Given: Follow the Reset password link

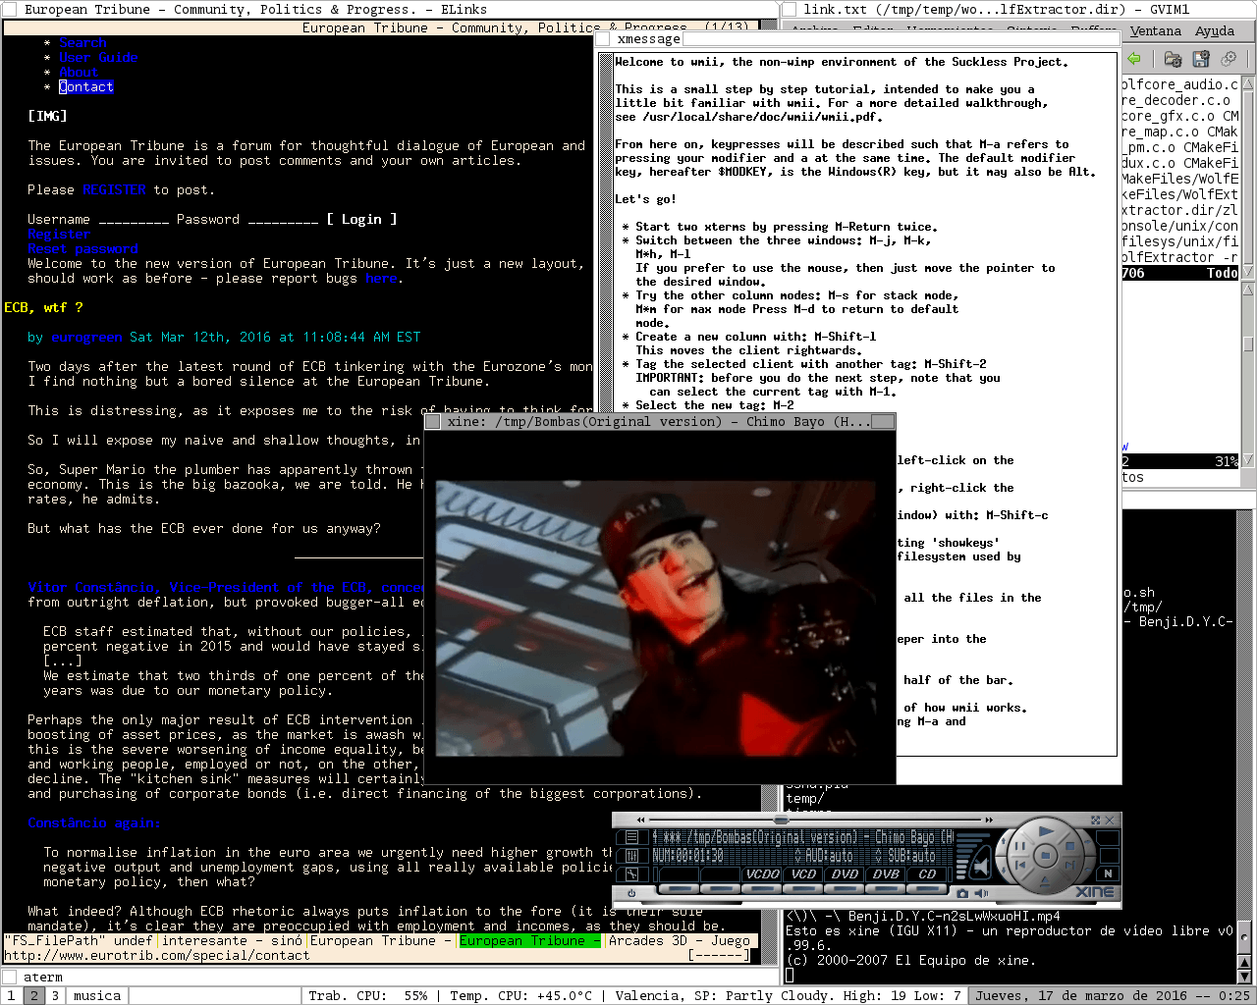Looking at the screenshot, I should point(82,249).
